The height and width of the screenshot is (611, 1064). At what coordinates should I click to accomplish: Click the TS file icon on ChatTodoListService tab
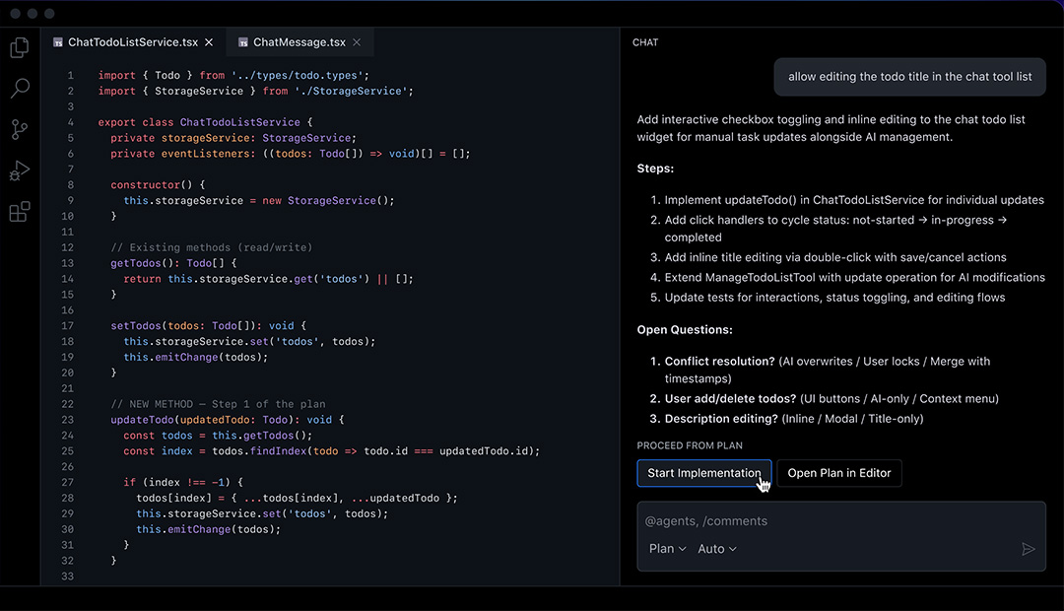click(x=58, y=42)
